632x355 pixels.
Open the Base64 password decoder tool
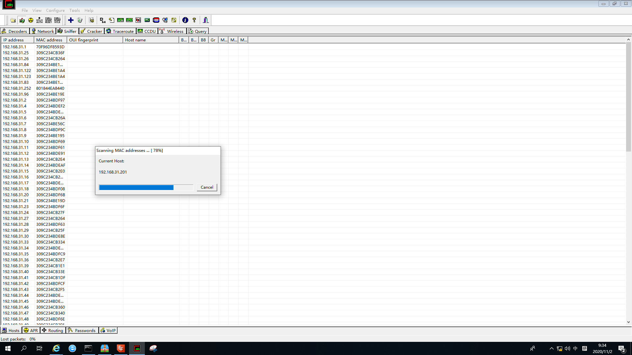[103, 20]
